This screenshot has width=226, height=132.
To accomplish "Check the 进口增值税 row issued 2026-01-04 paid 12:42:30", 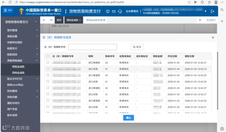I will pyautogui.click(x=48, y=75).
